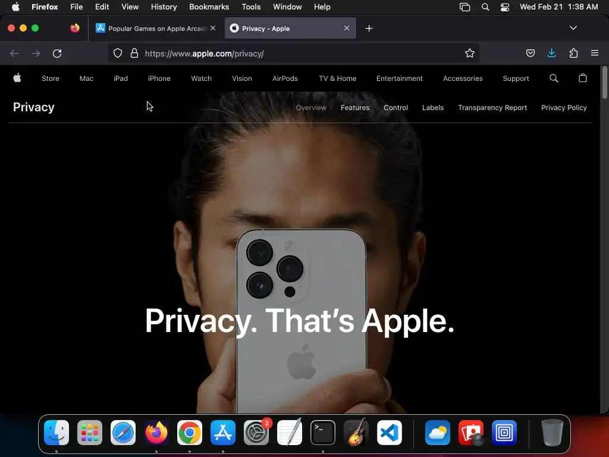Viewport: 609px width, 457px height.
Task: Close the Privacy - Apple tab
Action: 347,28
